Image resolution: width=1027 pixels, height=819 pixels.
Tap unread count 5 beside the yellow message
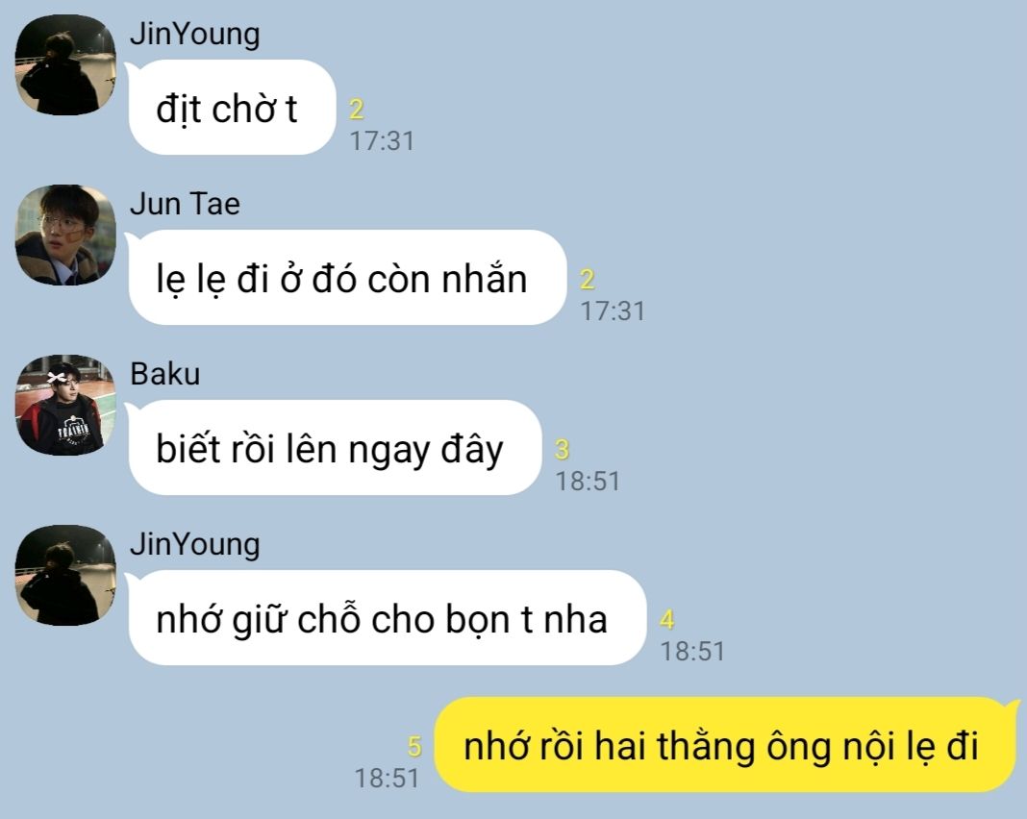tap(413, 746)
